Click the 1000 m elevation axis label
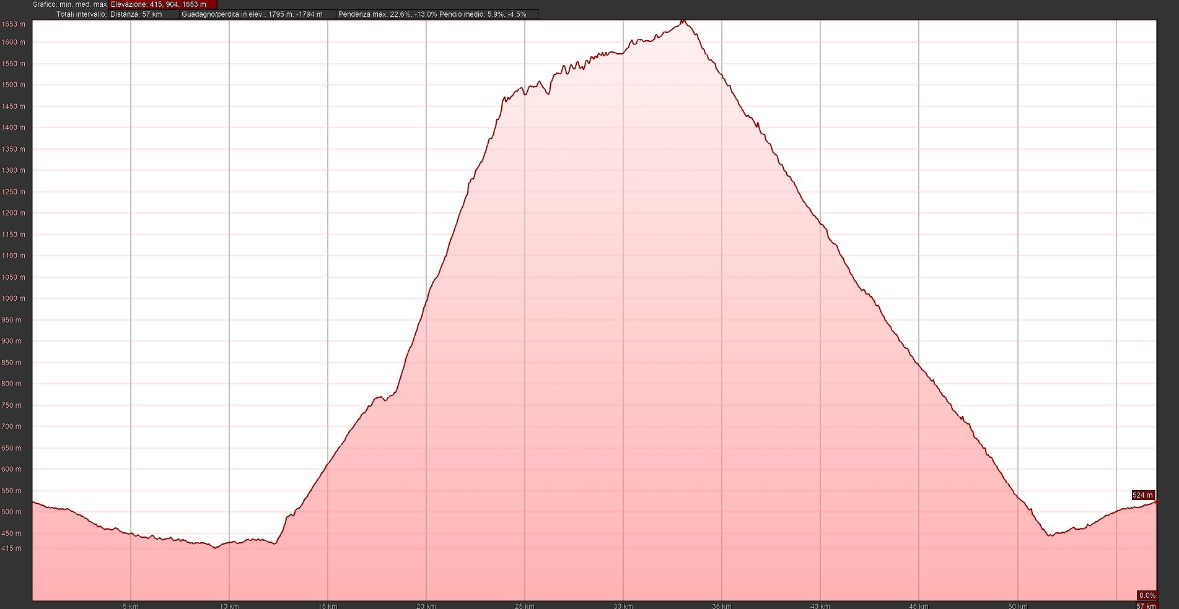The height and width of the screenshot is (609, 1179). 13,298
